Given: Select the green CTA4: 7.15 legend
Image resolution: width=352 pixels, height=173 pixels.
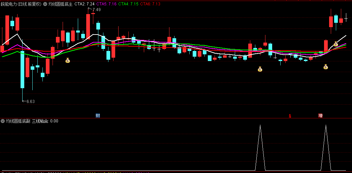Looking at the screenshot, I should click(x=128, y=4).
